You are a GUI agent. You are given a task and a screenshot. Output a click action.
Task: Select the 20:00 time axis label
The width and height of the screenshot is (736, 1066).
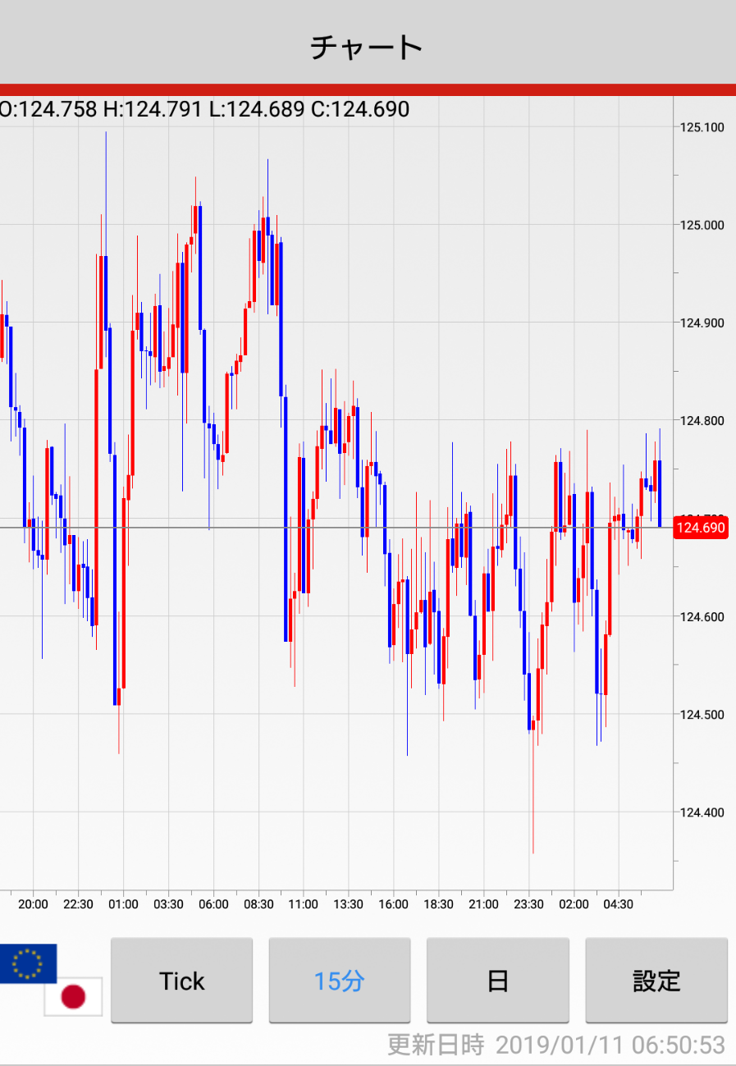coord(33,904)
